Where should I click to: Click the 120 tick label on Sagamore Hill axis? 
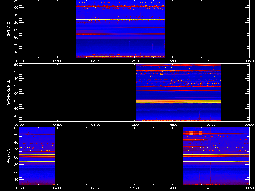click(15, 86)
